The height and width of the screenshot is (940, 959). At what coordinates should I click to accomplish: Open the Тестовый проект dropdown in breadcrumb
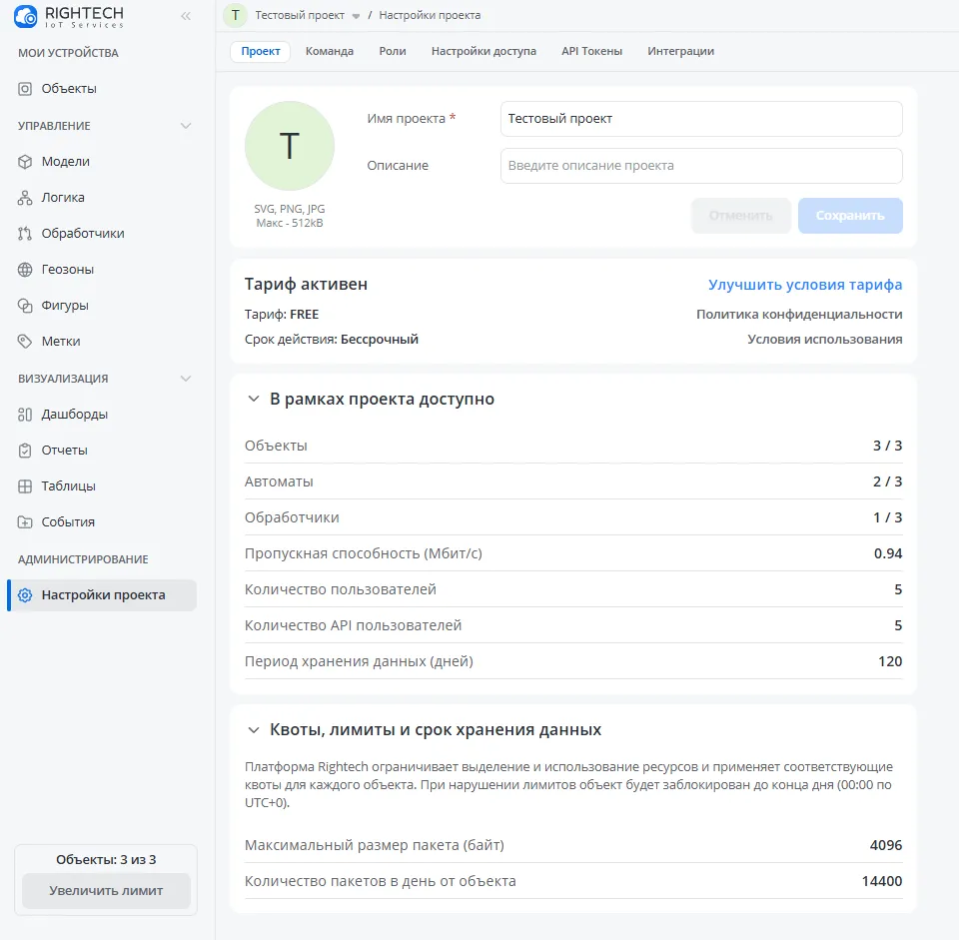pos(356,16)
